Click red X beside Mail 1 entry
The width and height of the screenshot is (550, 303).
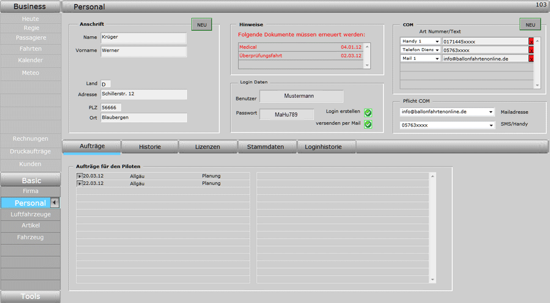[531, 58]
